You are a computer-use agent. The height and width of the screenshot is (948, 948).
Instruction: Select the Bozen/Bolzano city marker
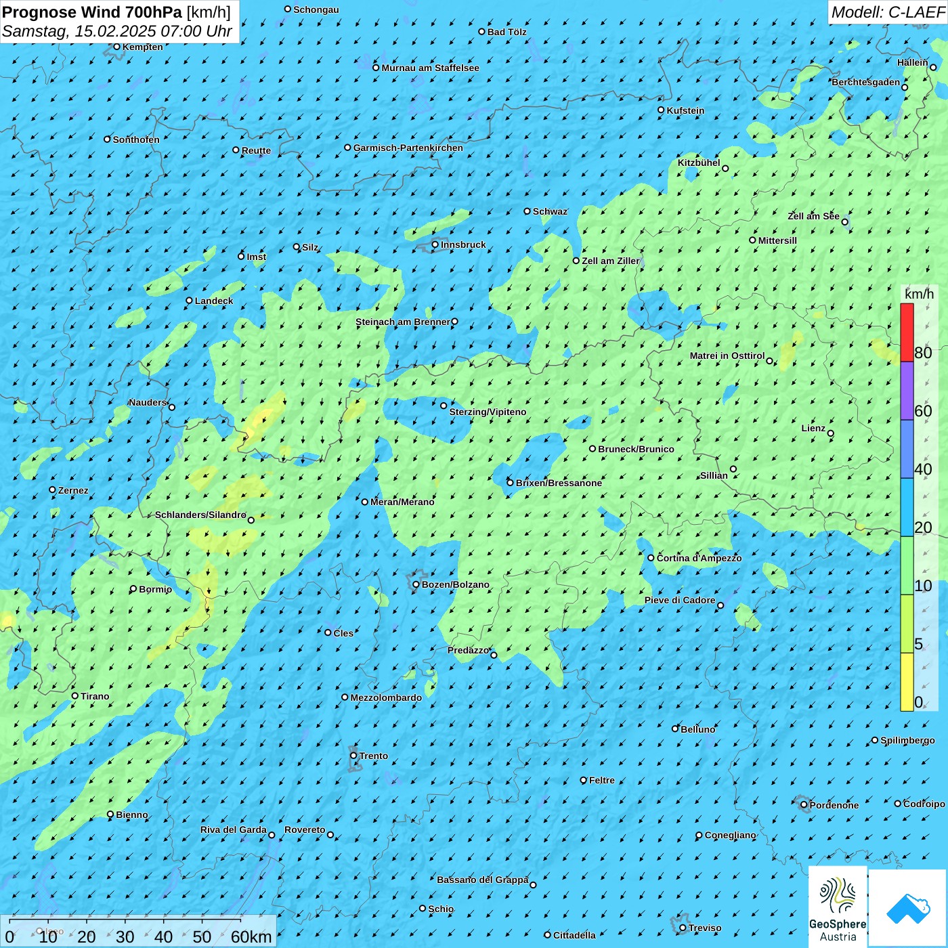tap(416, 584)
